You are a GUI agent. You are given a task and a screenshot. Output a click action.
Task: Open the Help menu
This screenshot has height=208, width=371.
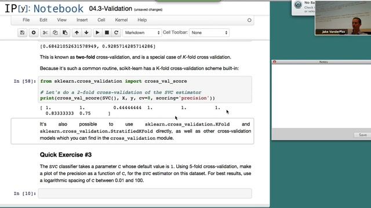pyautogui.click(x=142, y=20)
